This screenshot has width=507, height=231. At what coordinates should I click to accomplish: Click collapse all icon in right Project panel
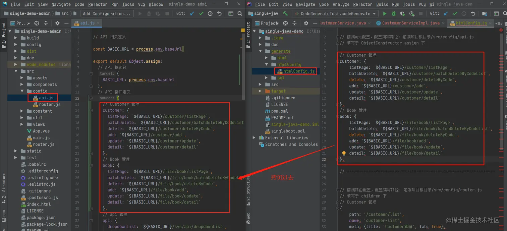tap(294, 23)
